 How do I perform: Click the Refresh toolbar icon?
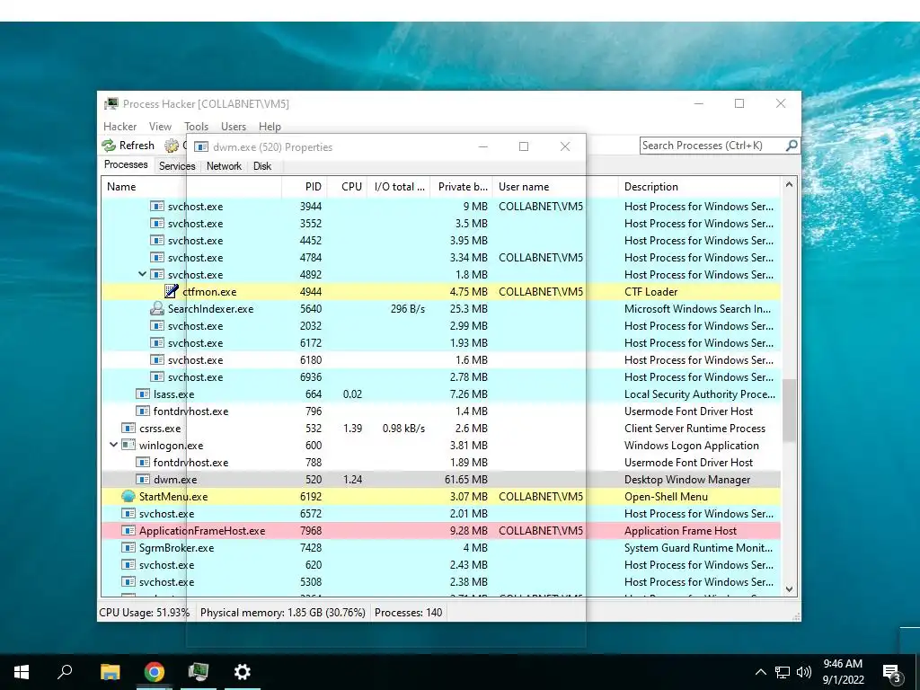pos(109,146)
